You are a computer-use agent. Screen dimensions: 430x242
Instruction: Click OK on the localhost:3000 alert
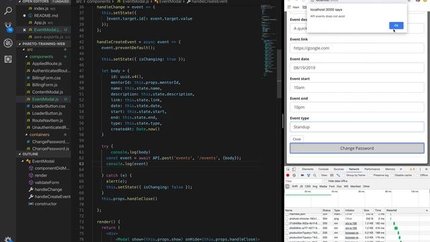(x=396, y=26)
